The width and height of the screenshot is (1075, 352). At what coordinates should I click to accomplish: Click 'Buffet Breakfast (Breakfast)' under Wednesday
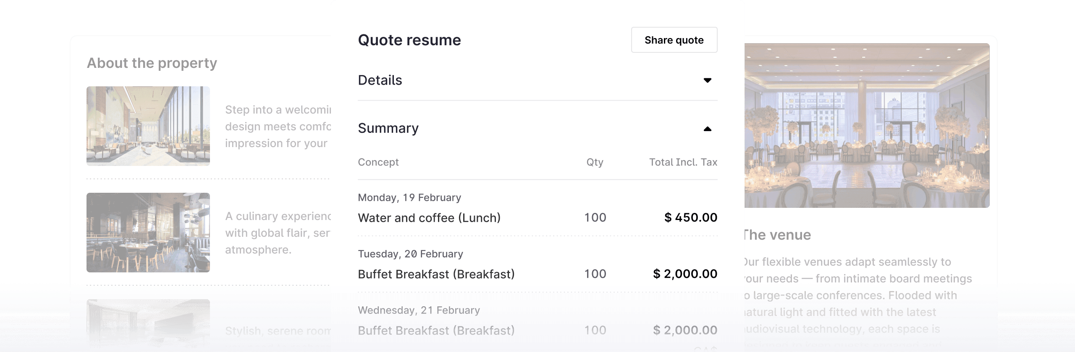tap(436, 330)
